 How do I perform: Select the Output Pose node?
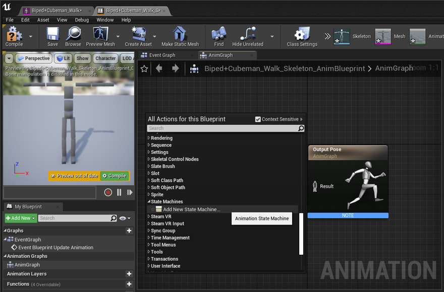[x=348, y=181]
